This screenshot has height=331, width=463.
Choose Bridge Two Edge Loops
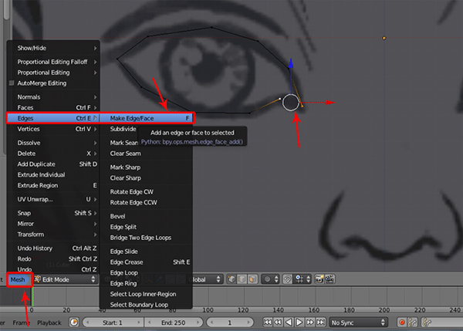(x=147, y=238)
